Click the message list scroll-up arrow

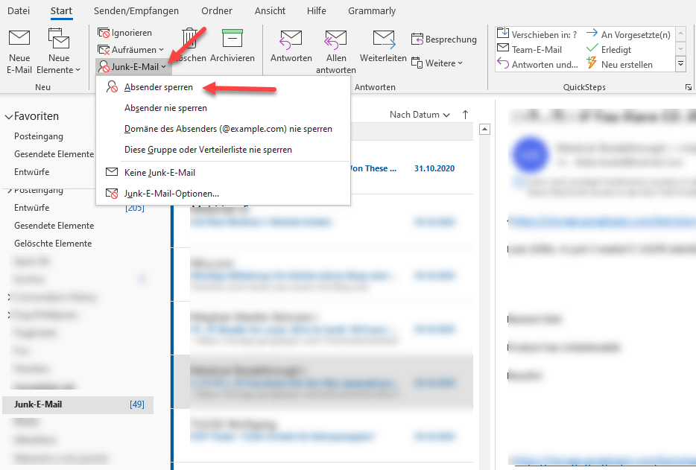click(x=484, y=130)
